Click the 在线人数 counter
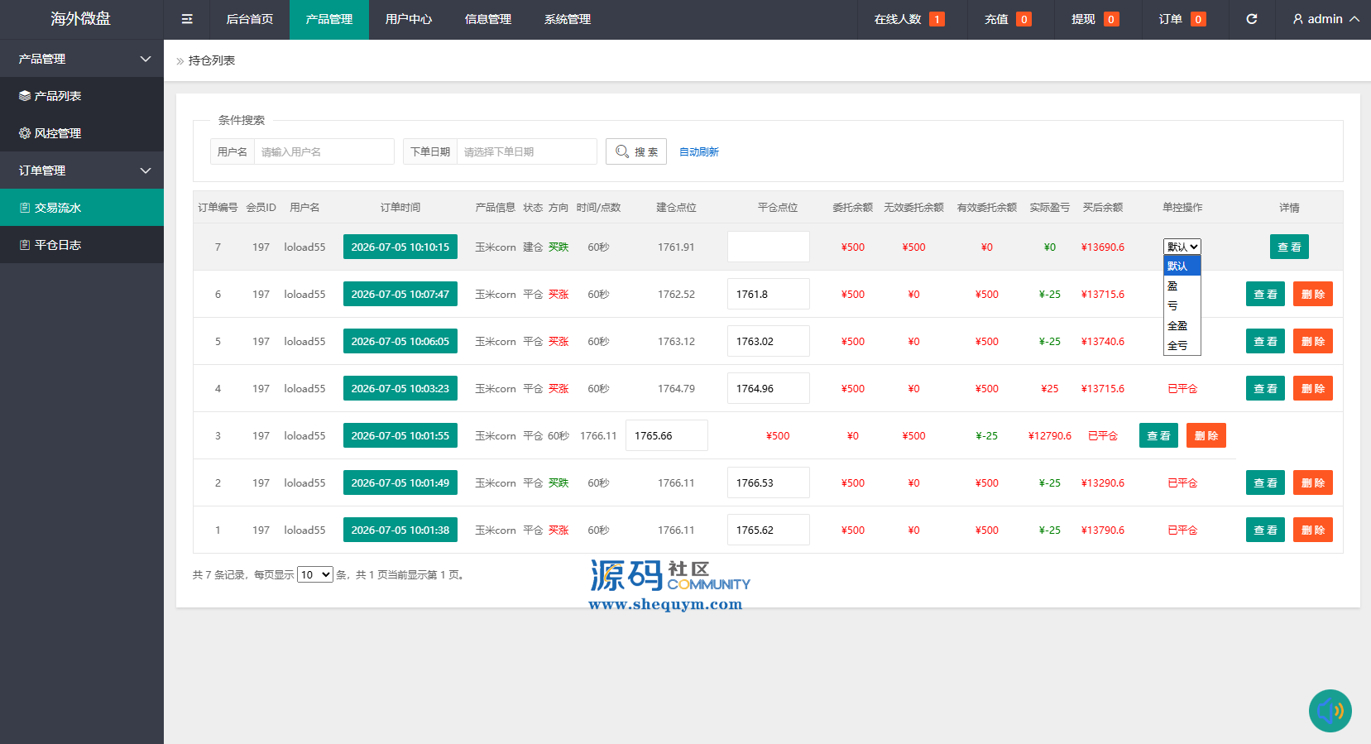This screenshot has height=744, width=1371. click(x=909, y=19)
